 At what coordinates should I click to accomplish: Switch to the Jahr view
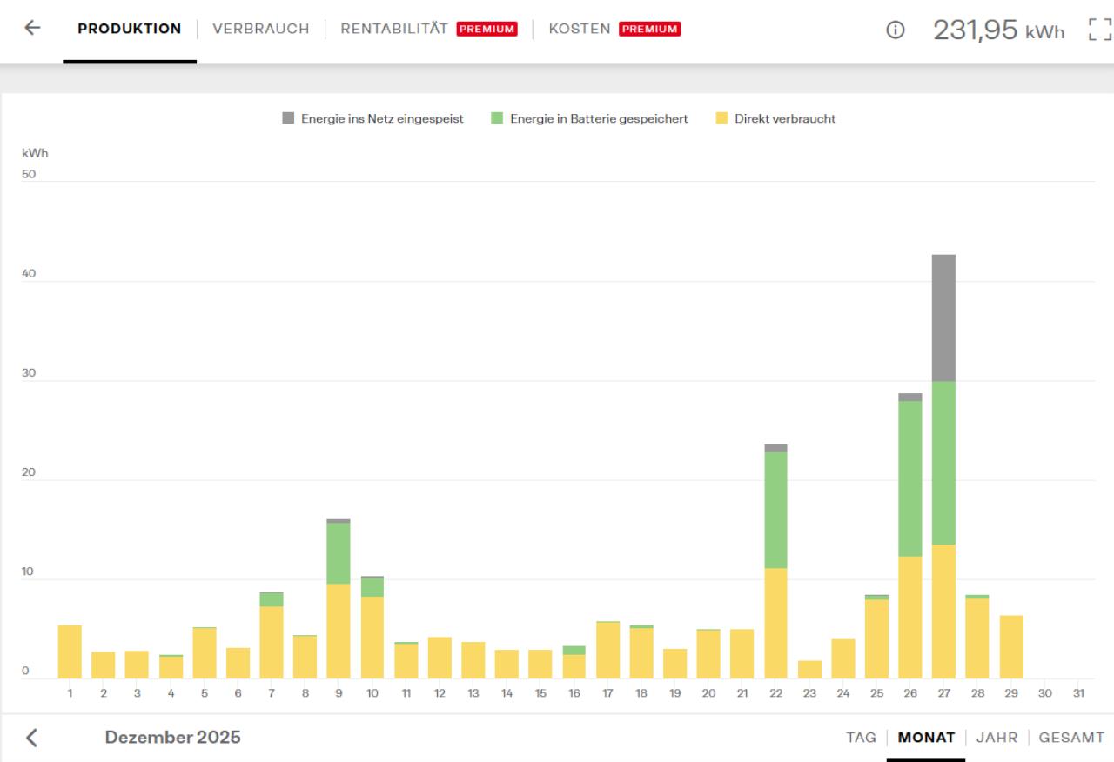(x=997, y=738)
